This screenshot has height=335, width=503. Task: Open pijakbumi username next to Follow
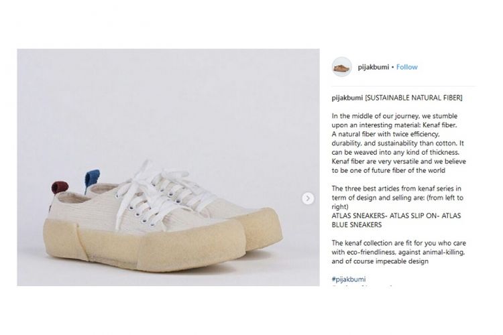(374, 67)
